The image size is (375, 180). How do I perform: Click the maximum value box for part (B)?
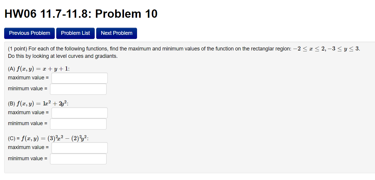point(79,112)
